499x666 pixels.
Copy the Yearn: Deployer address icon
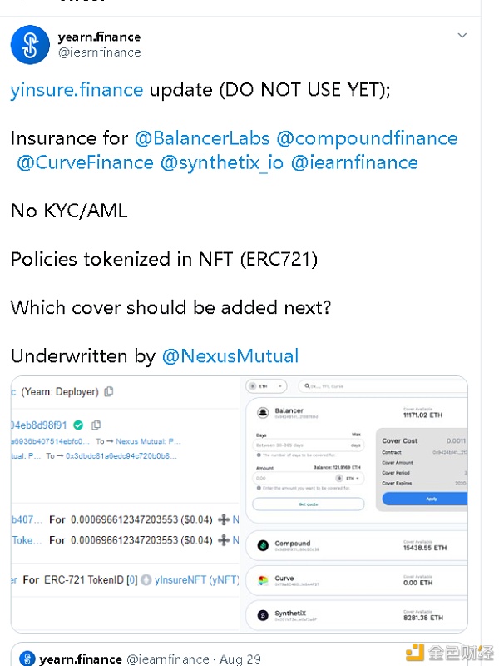[109, 391]
